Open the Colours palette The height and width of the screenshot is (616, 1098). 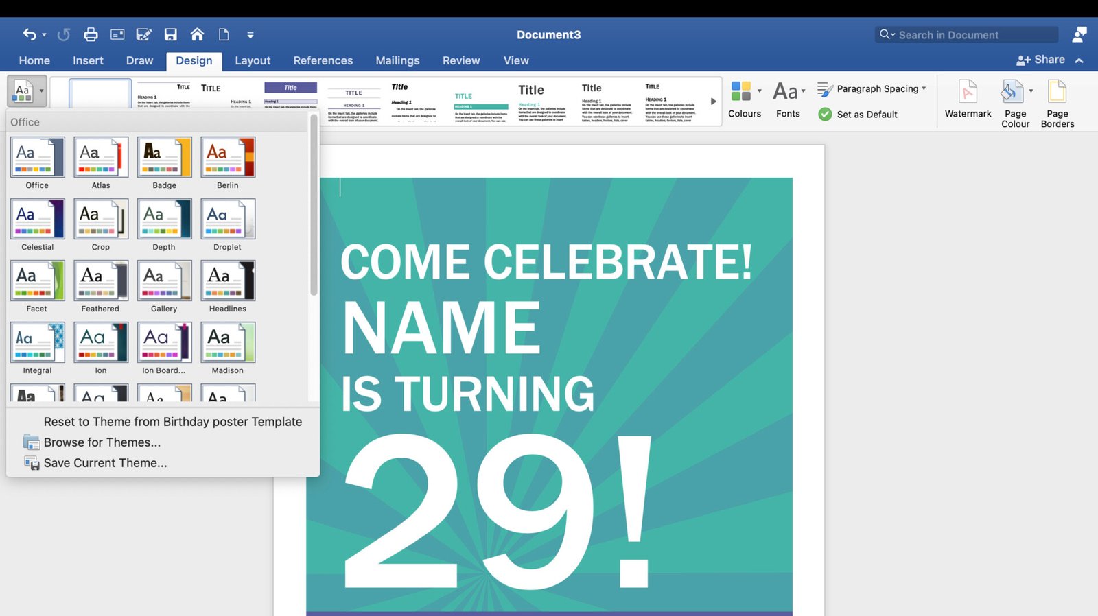(745, 99)
